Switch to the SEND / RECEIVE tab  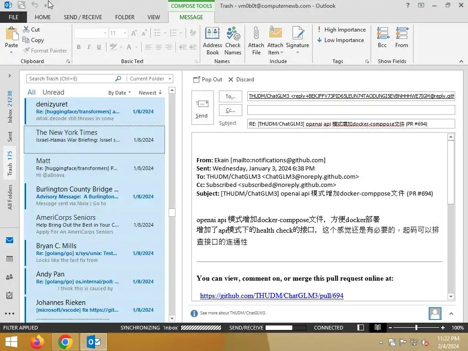83,17
